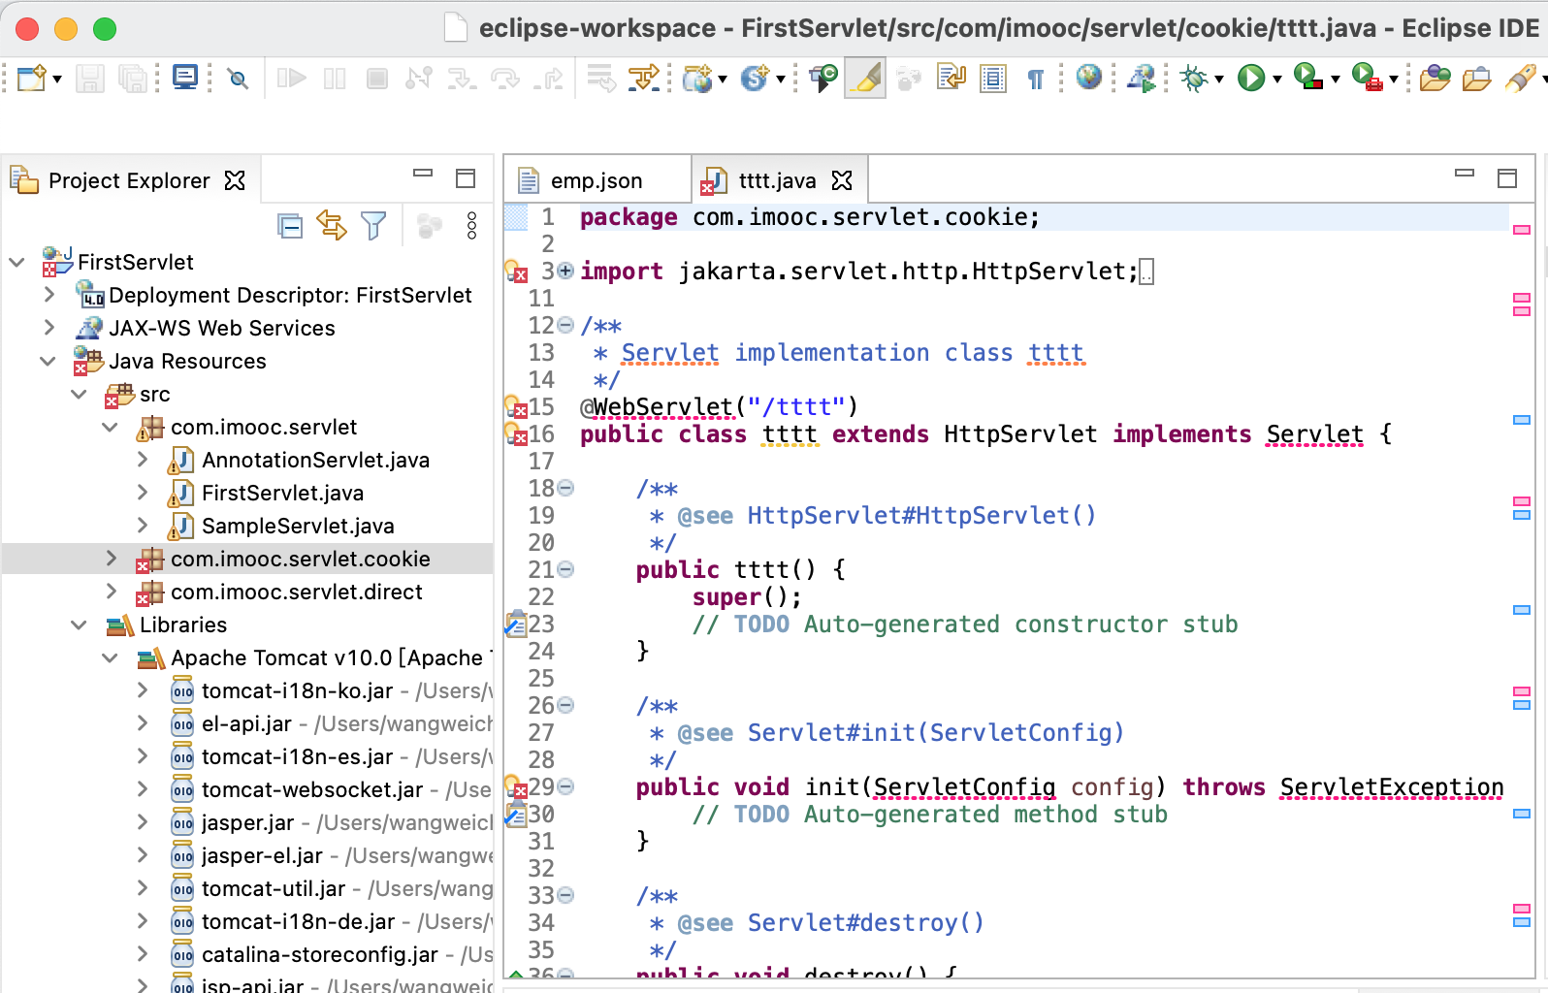1548x993 pixels.
Task: Click the error marker on line 16
Action: [516, 433]
